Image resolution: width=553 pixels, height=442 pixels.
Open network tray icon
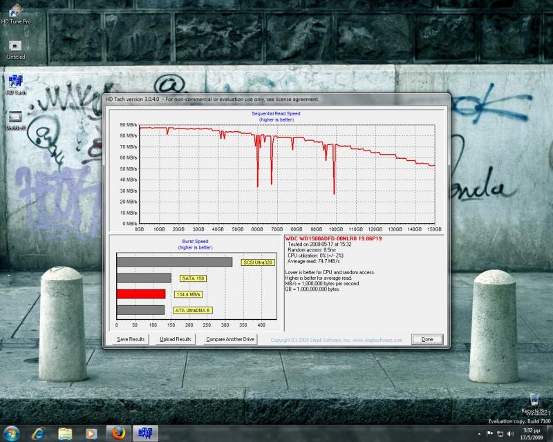point(500,434)
